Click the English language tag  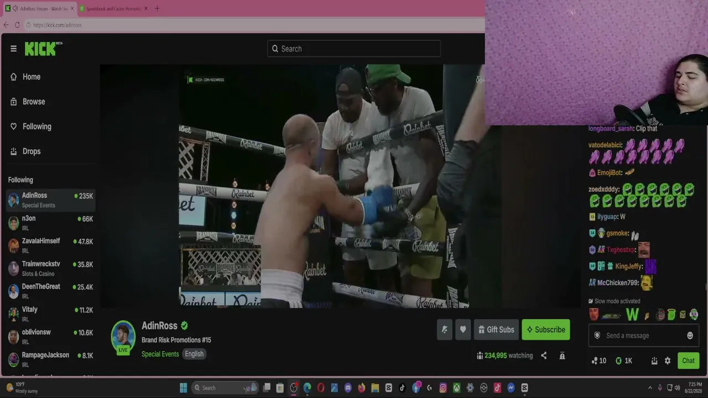tap(194, 354)
